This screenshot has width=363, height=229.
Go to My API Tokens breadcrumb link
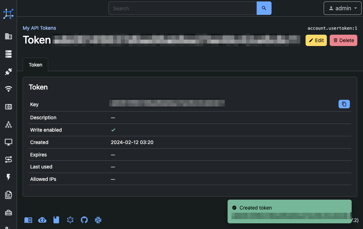click(39, 28)
